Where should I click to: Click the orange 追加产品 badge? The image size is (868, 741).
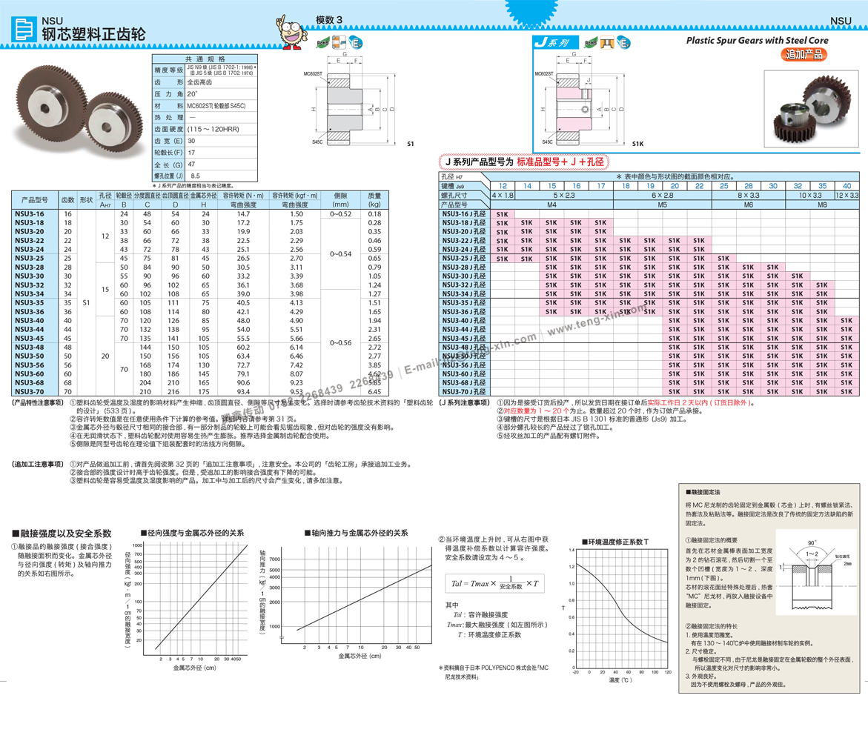[804, 54]
